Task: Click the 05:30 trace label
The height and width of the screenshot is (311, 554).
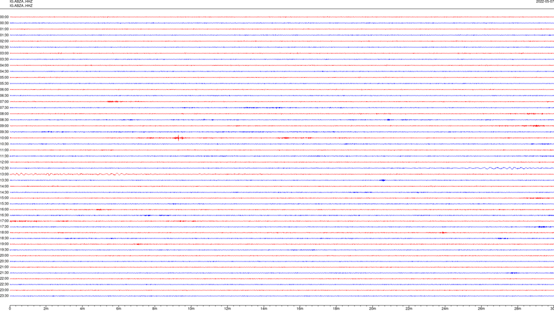Action: tap(4, 84)
